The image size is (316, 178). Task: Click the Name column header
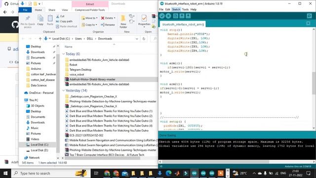pos(69,46)
